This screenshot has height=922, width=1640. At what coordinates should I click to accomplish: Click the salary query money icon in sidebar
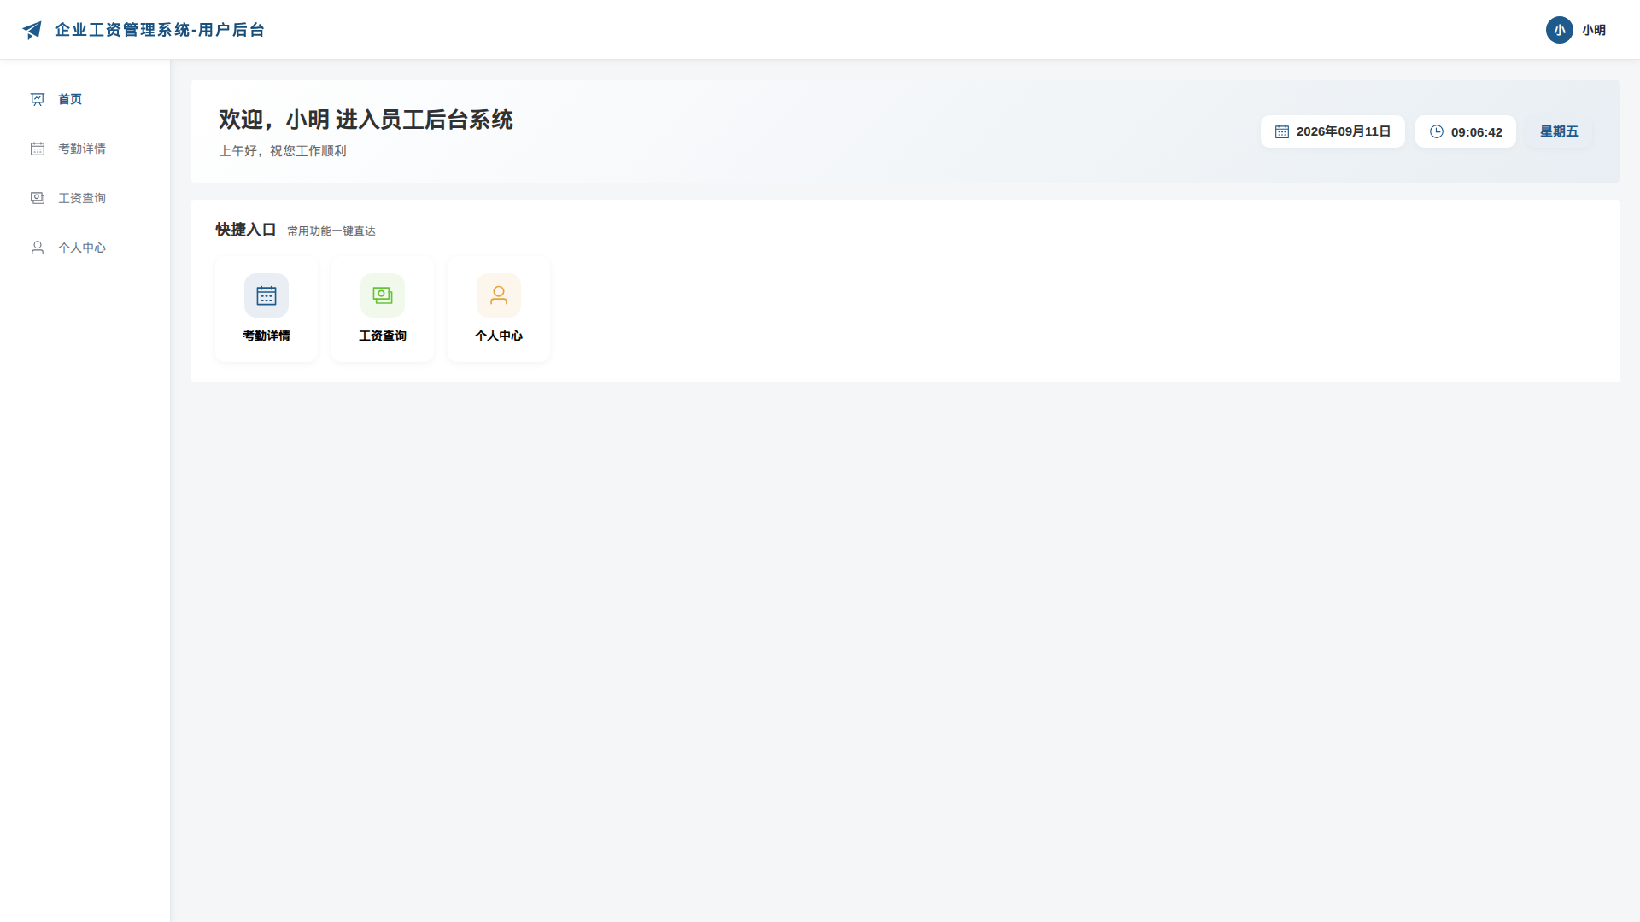[38, 198]
